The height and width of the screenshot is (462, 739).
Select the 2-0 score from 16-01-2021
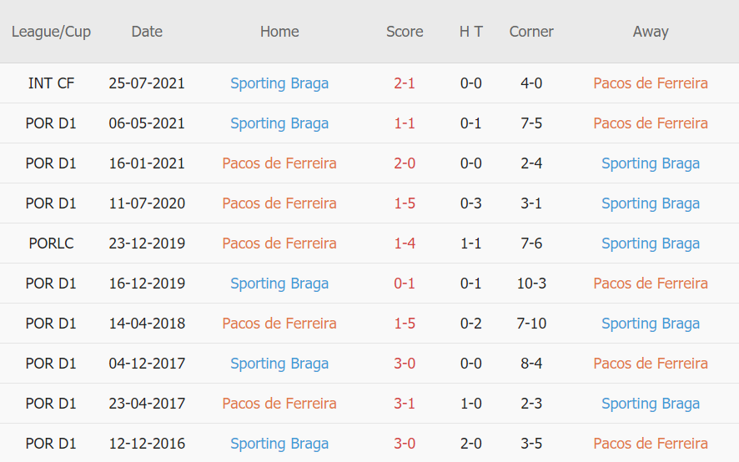(405, 163)
